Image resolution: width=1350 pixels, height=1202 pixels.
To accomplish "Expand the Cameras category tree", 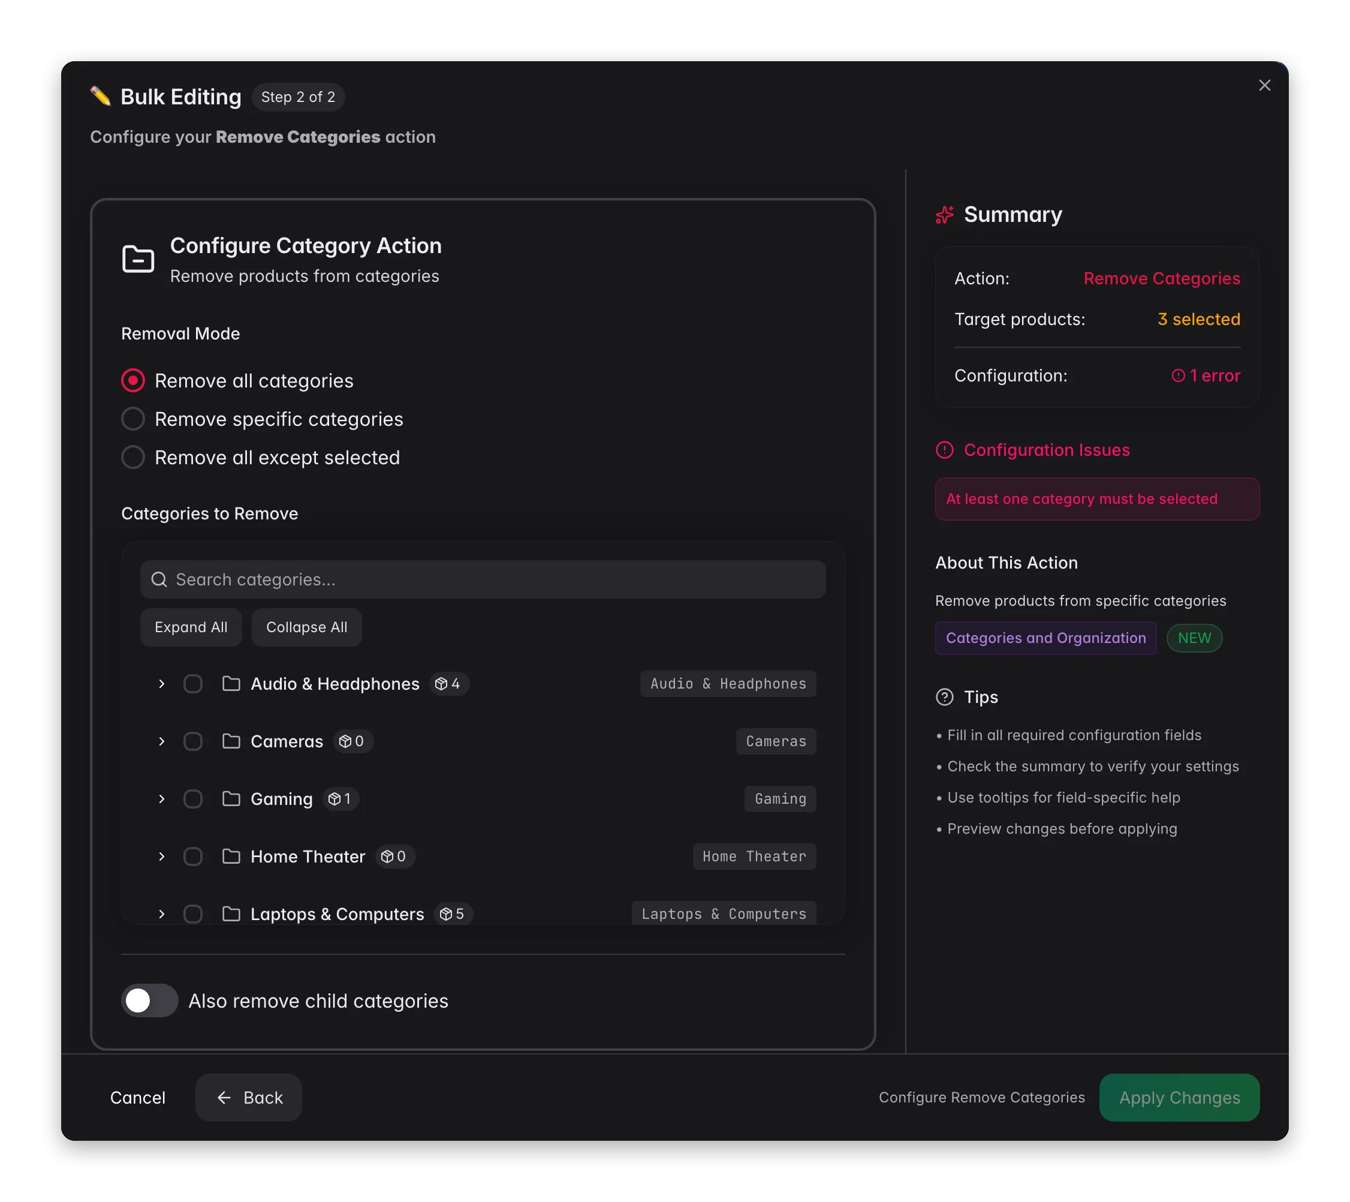I will [162, 741].
